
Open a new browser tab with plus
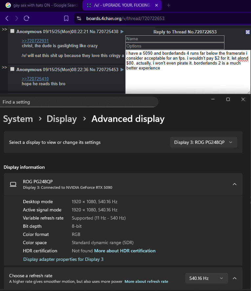click(169, 5)
